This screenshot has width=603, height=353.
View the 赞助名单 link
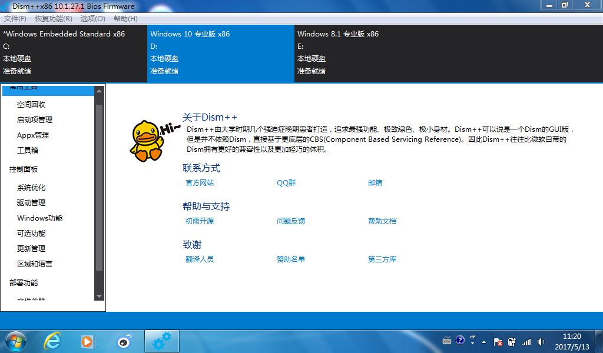291,259
